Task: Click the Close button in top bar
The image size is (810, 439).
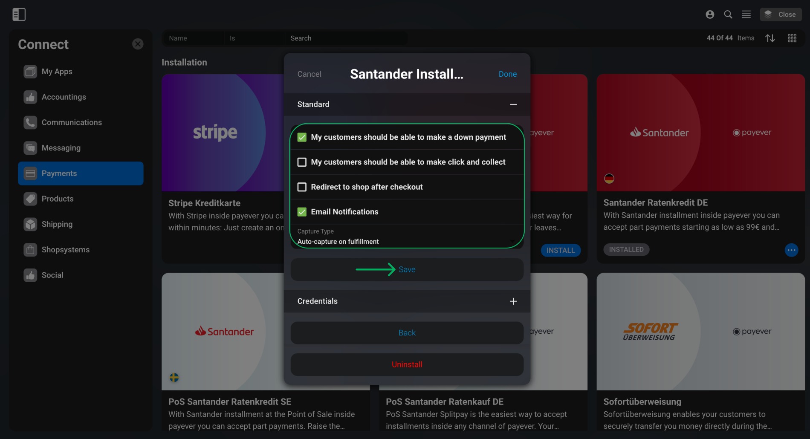Action: pyautogui.click(x=781, y=14)
